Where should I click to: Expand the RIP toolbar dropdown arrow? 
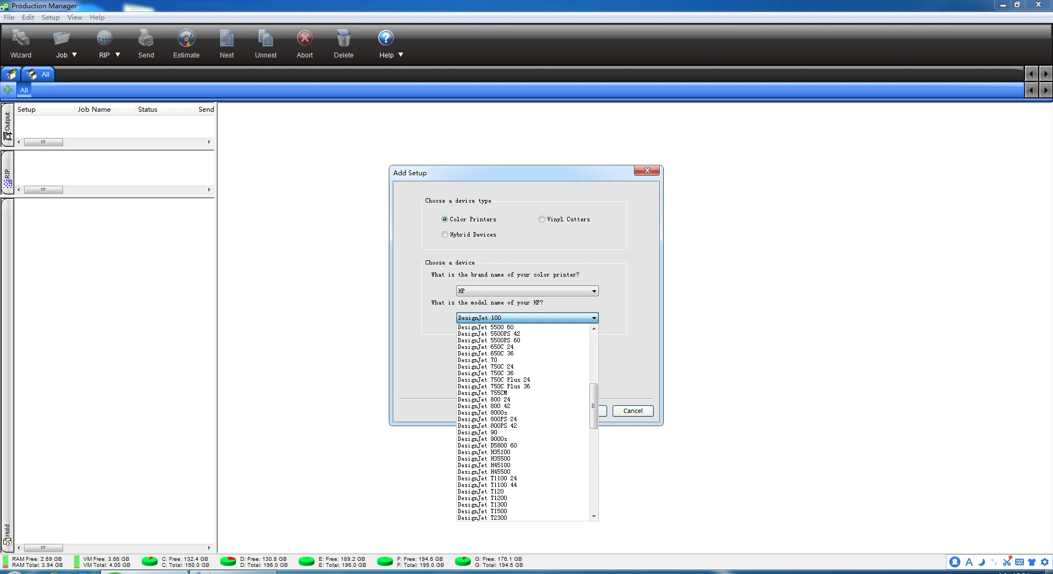click(x=117, y=55)
